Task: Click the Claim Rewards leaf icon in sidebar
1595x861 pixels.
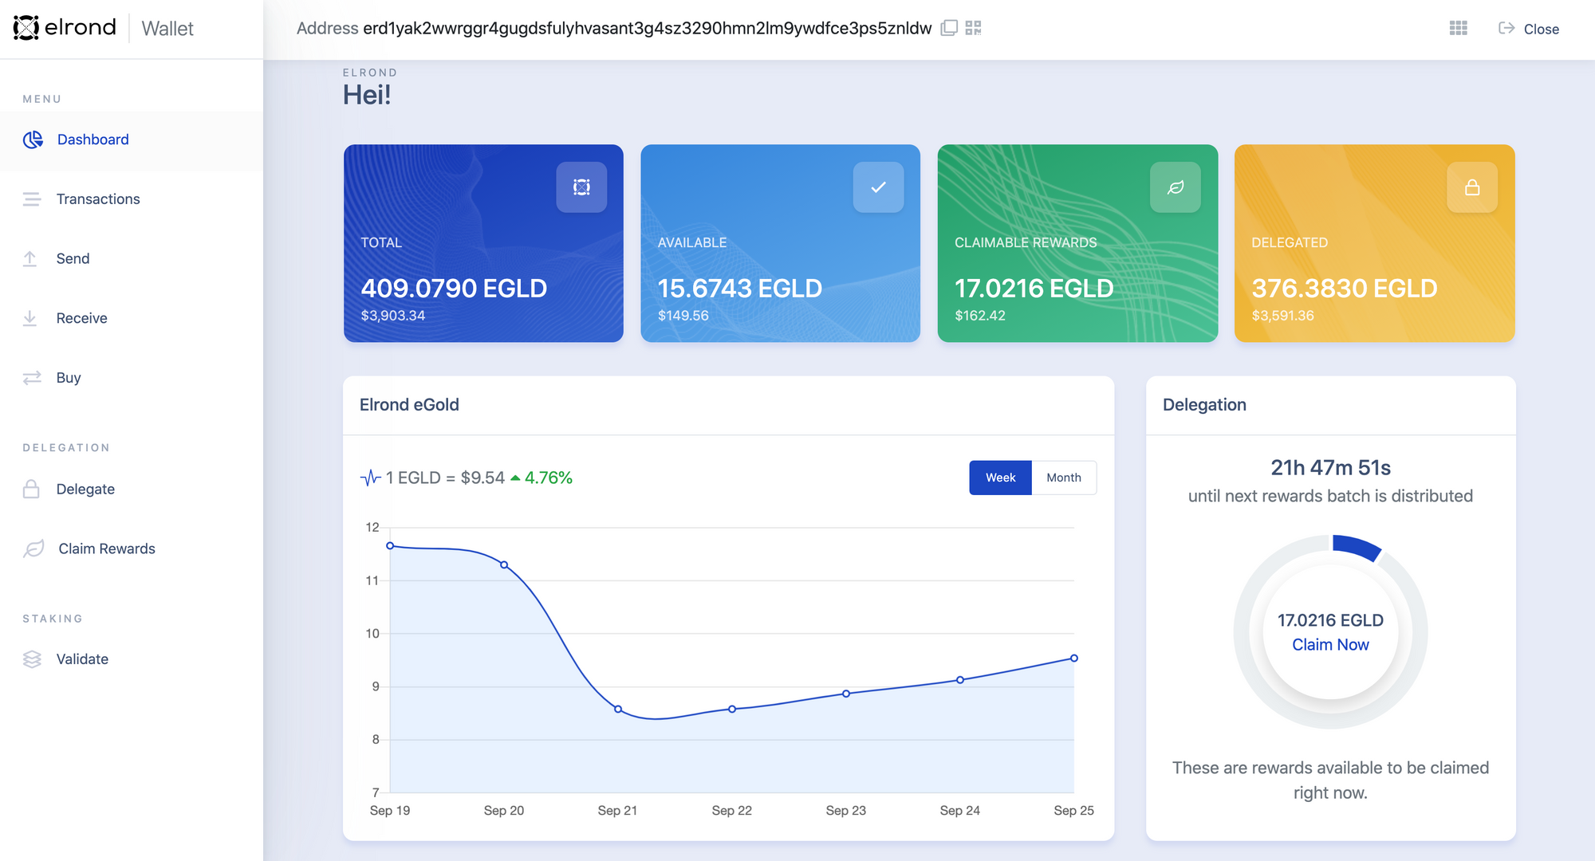Action: (x=33, y=548)
